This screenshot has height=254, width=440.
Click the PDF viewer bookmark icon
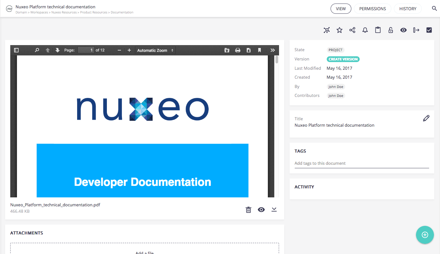pos(260,50)
